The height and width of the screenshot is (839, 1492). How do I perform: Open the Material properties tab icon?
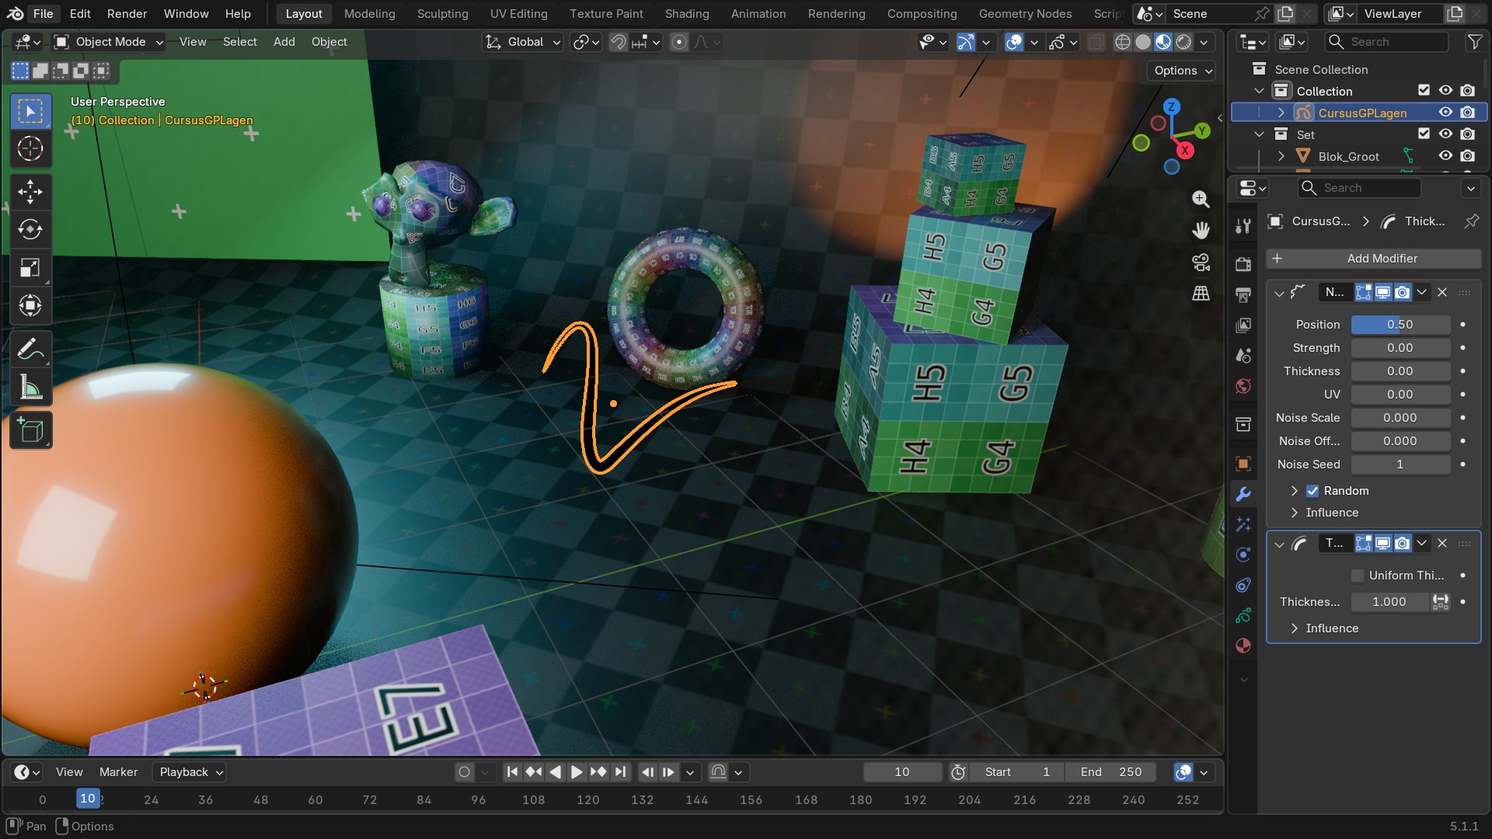(1243, 646)
